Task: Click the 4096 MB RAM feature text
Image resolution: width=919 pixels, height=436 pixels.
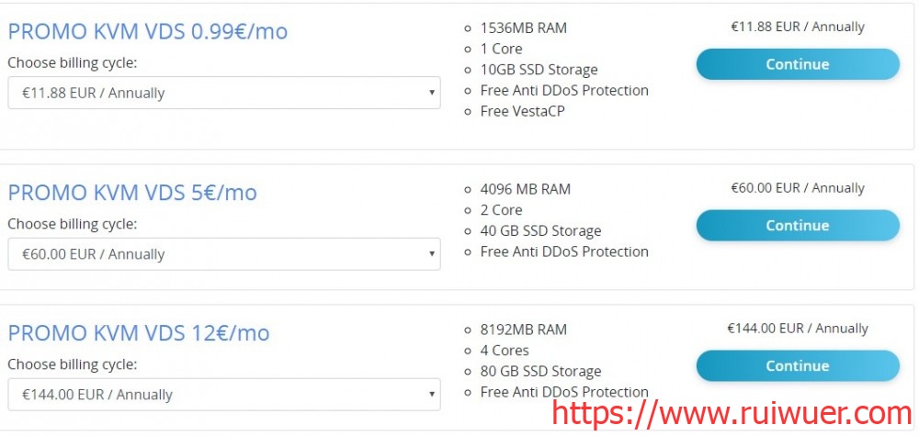Action: pyautogui.click(x=525, y=189)
